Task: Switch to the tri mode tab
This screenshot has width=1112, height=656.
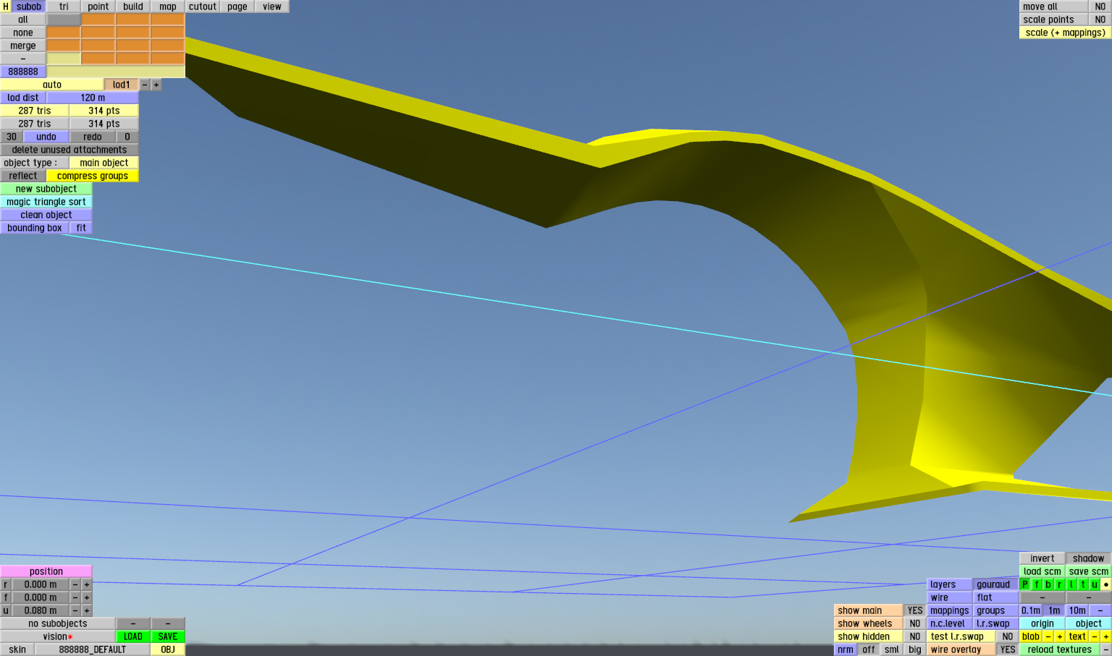Action: click(x=64, y=7)
